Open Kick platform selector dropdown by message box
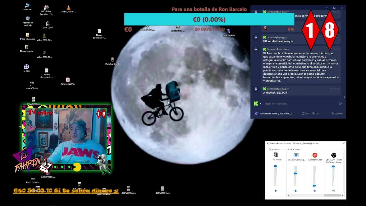 click(x=260, y=104)
